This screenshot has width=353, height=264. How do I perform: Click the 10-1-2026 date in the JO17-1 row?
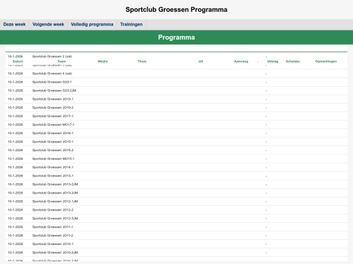click(15, 116)
